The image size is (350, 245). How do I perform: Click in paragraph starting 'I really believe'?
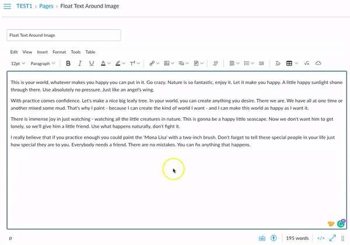173,141
